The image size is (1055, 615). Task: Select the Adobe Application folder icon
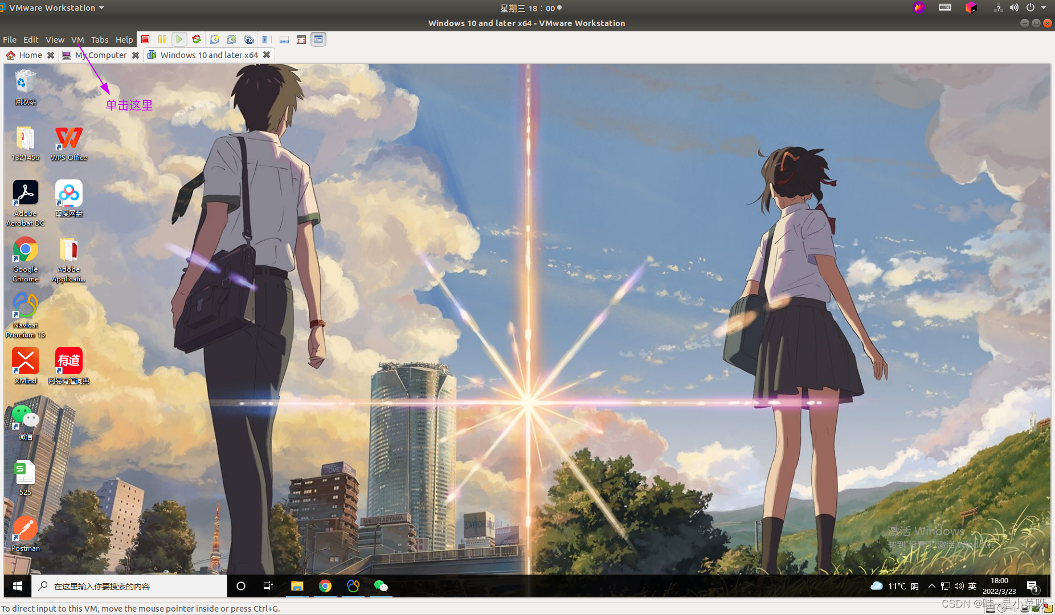68,259
